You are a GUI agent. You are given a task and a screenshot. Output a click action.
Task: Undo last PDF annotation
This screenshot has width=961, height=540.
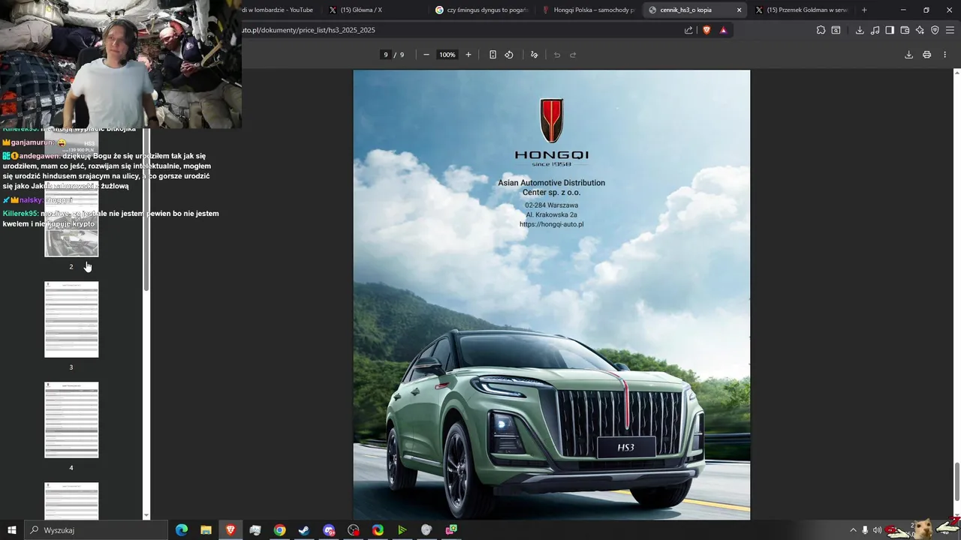(x=557, y=55)
